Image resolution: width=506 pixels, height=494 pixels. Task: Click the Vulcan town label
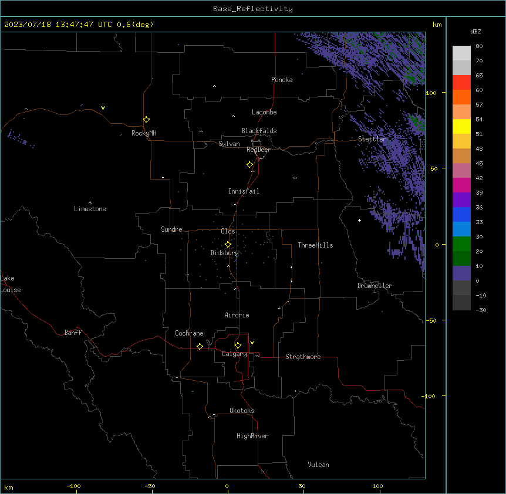click(318, 465)
